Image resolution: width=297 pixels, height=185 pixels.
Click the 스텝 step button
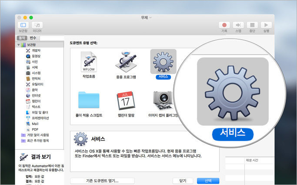click(238, 25)
